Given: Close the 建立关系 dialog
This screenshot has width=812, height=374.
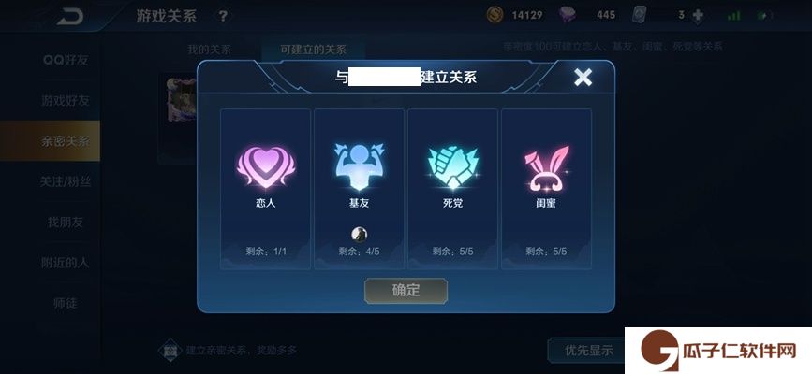Looking at the screenshot, I should pyautogui.click(x=583, y=78).
